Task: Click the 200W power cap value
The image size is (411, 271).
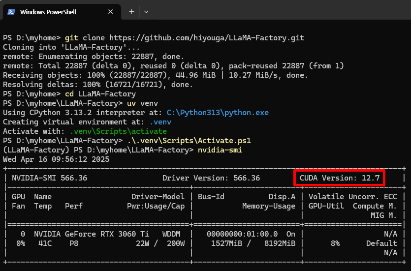Action: click(176, 243)
